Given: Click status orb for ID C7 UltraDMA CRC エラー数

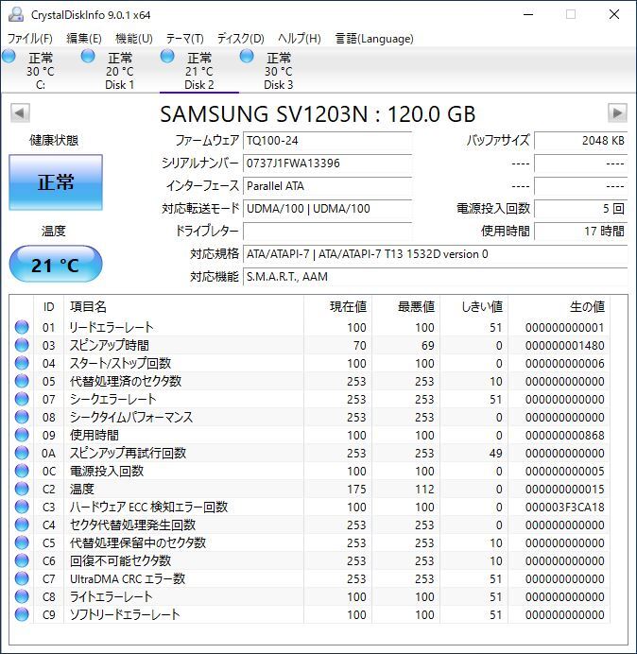Looking at the screenshot, I should (x=22, y=578).
